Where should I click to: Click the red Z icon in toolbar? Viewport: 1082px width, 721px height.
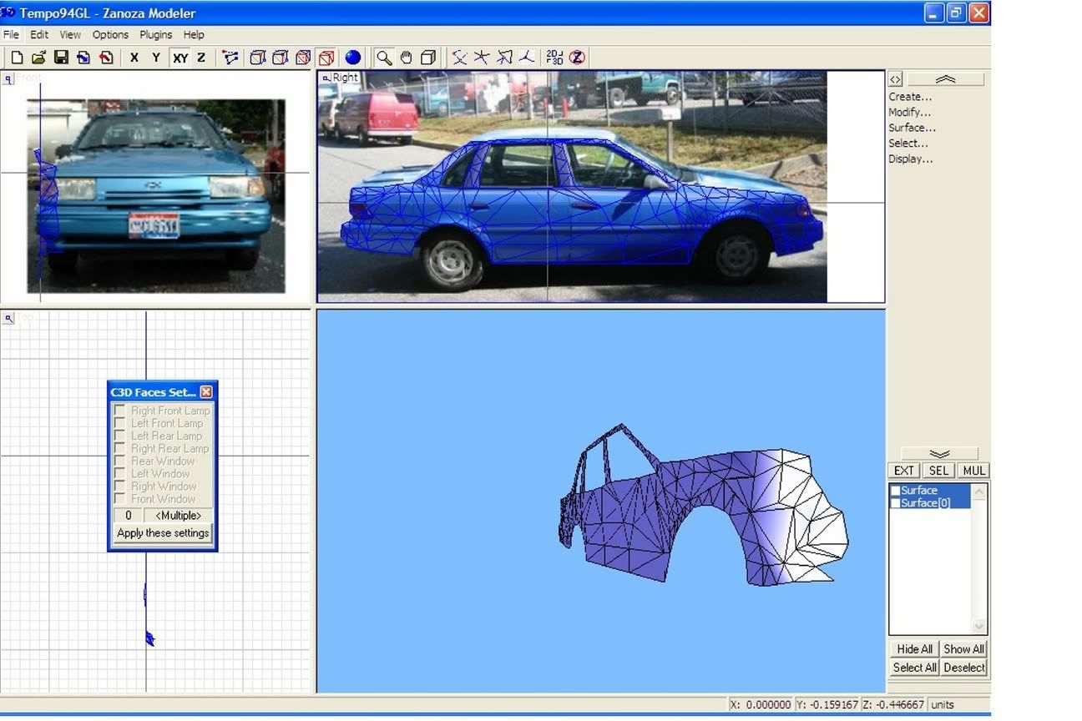tap(577, 58)
